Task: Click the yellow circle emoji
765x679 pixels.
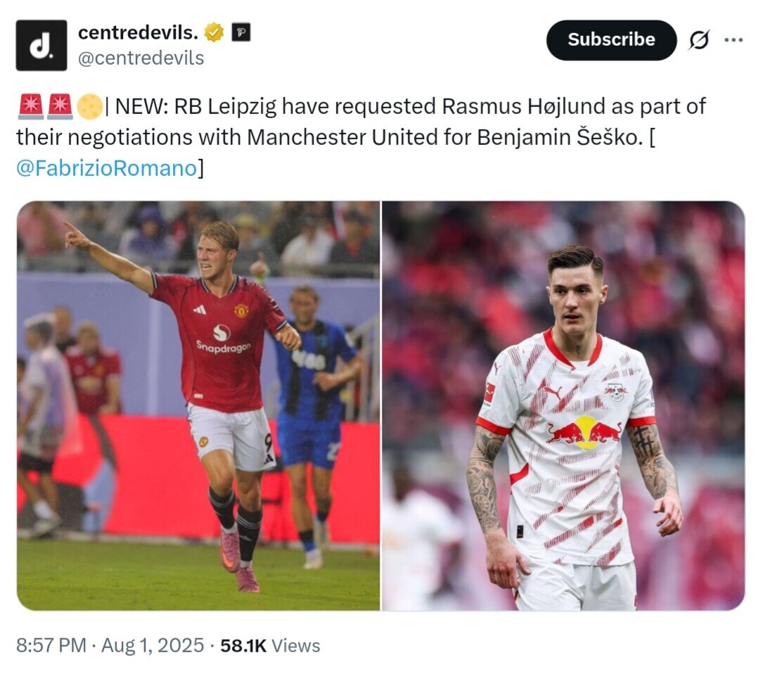Action: point(90,107)
